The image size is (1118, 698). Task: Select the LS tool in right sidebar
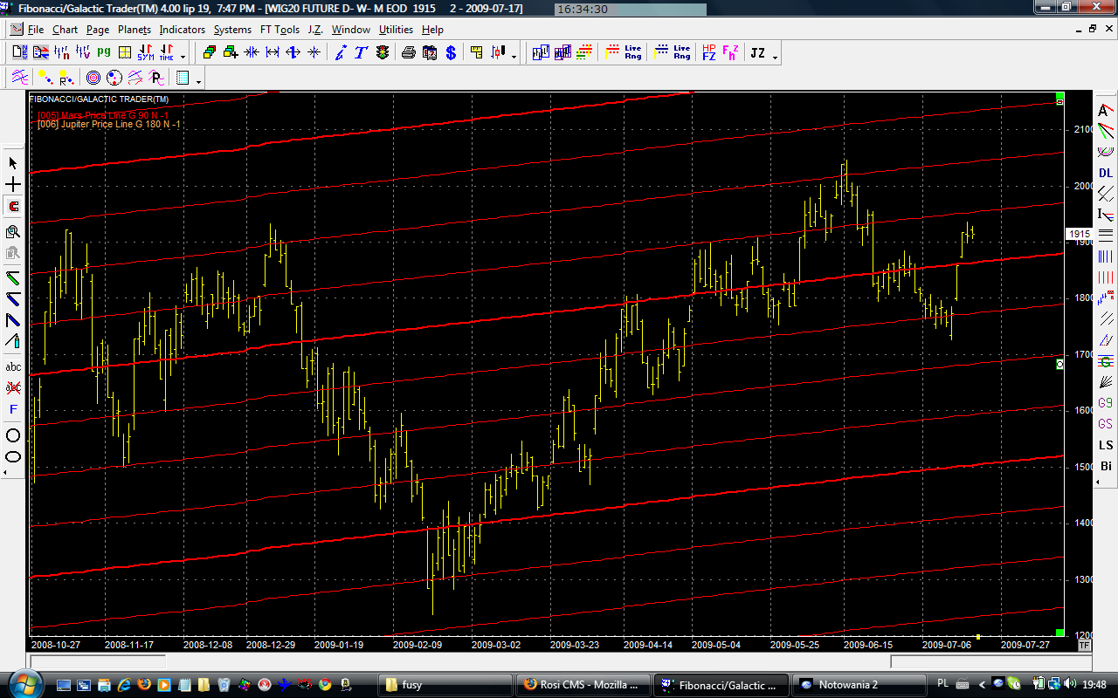[x=1106, y=445]
